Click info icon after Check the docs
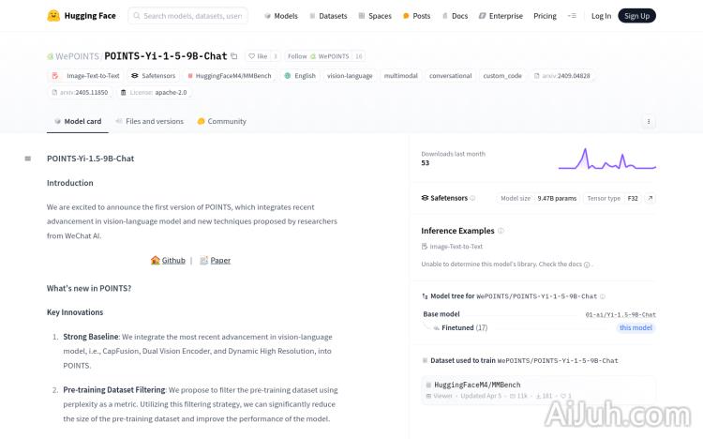 [587, 265]
